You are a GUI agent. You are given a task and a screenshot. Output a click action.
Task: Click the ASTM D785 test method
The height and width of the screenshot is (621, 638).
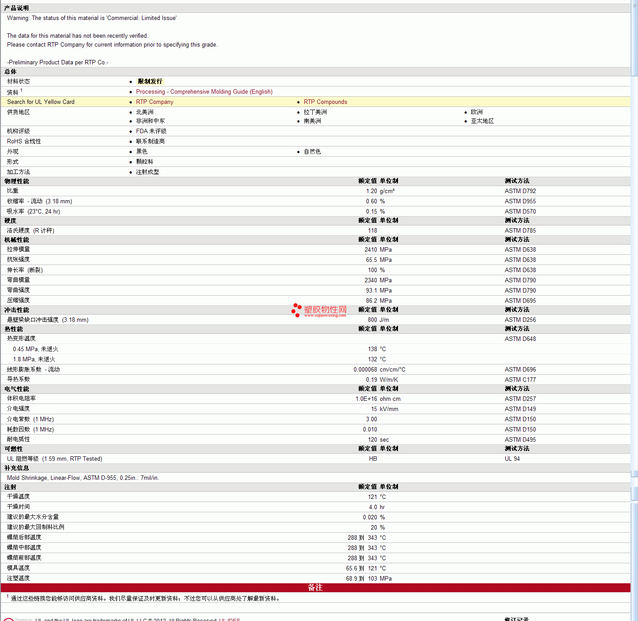520,231
